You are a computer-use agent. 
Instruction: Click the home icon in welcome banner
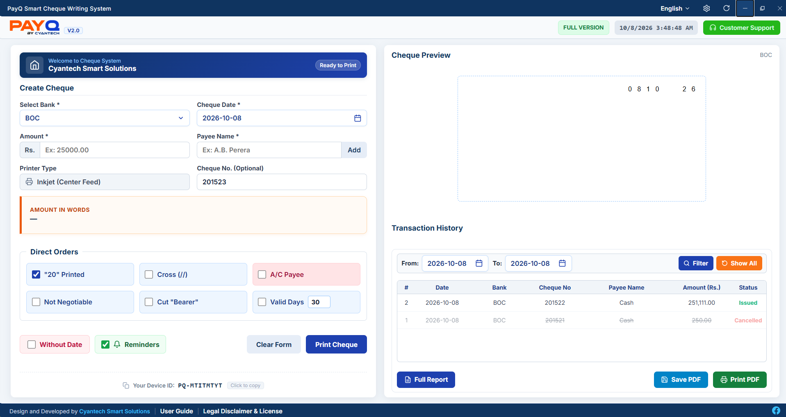pos(35,65)
